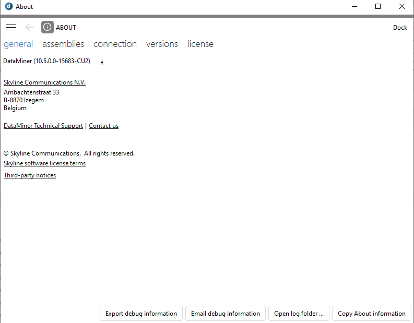The width and height of the screenshot is (414, 323).
Task: Open Skyline Communications N.V. link
Action: coord(44,82)
